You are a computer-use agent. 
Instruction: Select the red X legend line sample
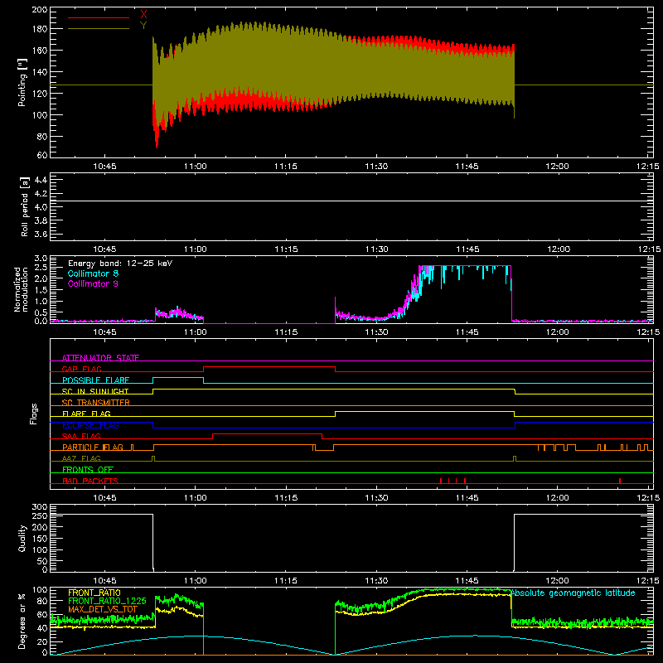click(99, 17)
